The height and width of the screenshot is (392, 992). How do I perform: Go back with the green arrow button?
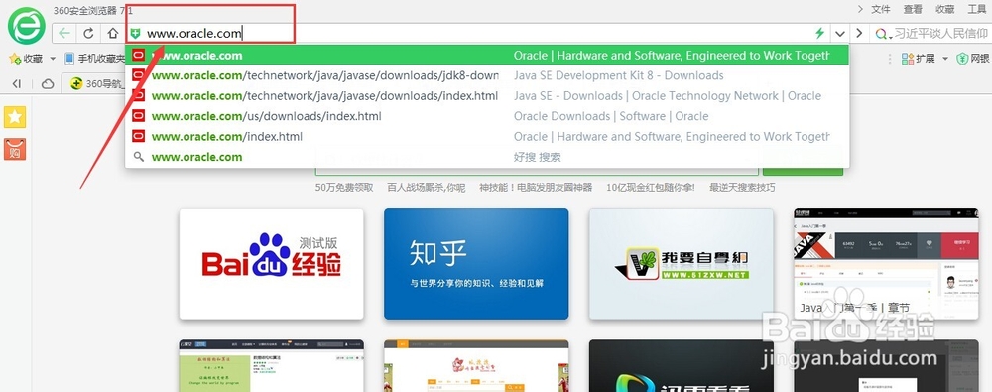[x=63, y=33]
